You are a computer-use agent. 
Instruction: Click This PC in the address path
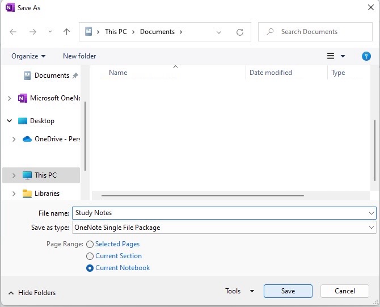coord(116,32)
